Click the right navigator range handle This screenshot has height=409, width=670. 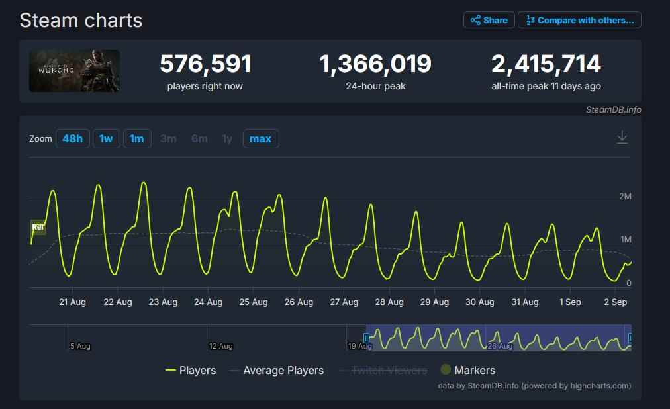630,338
